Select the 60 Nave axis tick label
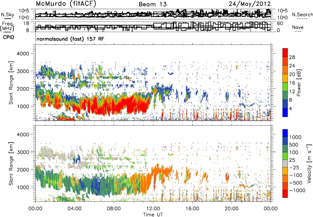313x217 pixels. pos(280,24)
